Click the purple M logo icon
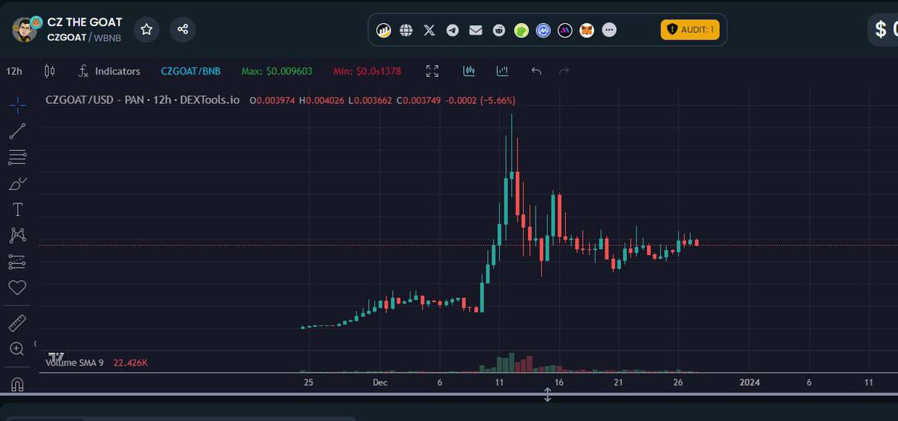The height and width of the screenshot is (421, 898). pyautogui.click(x=566, y=30)
